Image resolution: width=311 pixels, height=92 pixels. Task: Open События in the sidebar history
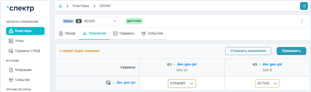25,80
